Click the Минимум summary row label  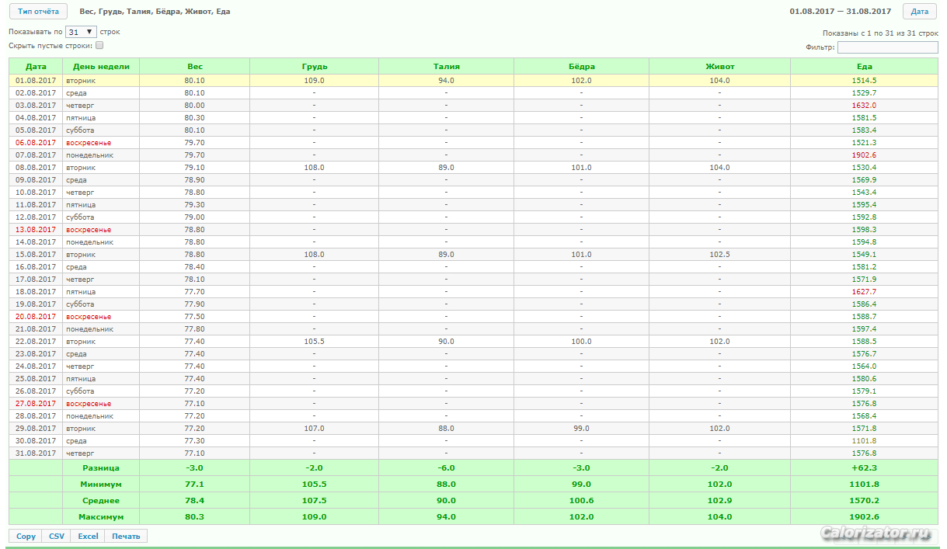(x=101, y=484)
